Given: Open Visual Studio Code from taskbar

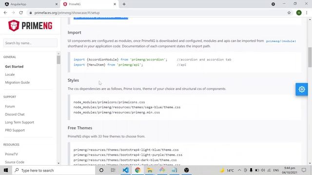Looking at the screenshot, I should pyautogui.click(x=126, y=170).
